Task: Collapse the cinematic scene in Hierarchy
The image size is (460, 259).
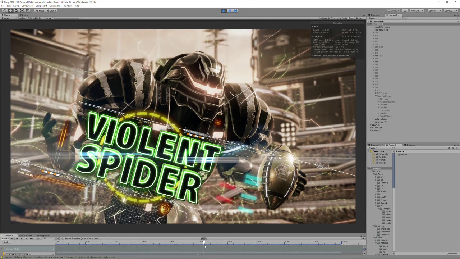Action: (x=368, y=21)
